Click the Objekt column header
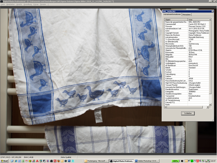Image resolution: width=217 pixels, height=163 pixels. (176, 20)
